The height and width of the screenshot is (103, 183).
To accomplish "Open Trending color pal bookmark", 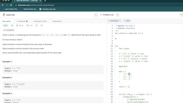I will (x=48, y=9).
